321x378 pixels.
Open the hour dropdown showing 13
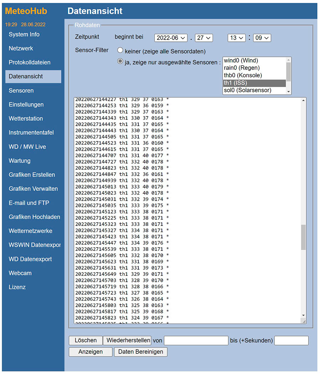(x=237, y=38)
